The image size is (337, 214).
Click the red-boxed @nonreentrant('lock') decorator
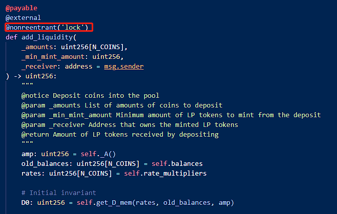click(x=50, y=27)
